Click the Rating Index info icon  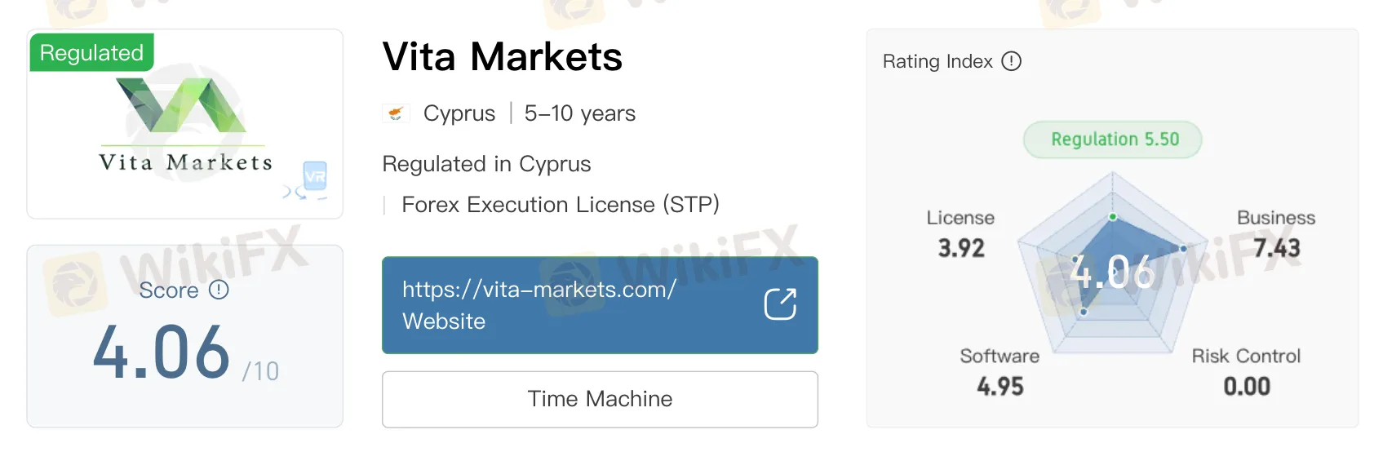[x=1011, y=61]
